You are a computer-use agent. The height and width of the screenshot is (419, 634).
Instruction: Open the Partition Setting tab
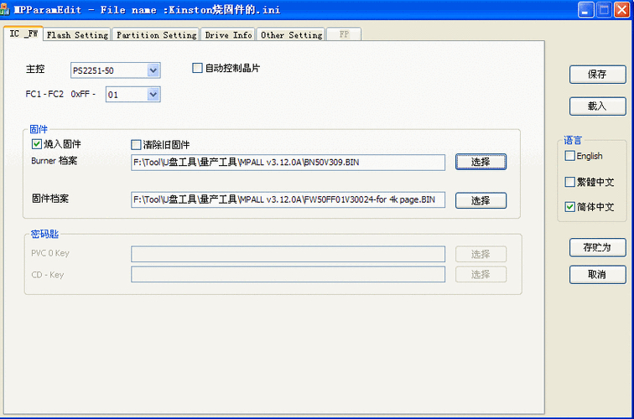156,34
